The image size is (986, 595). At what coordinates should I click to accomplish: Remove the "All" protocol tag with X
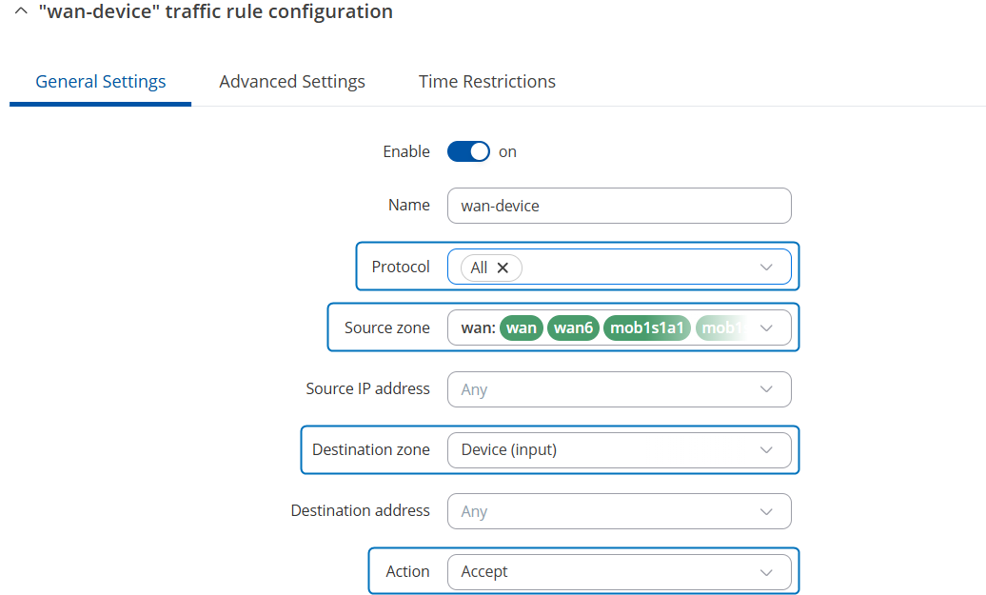[x=503, y=268]
